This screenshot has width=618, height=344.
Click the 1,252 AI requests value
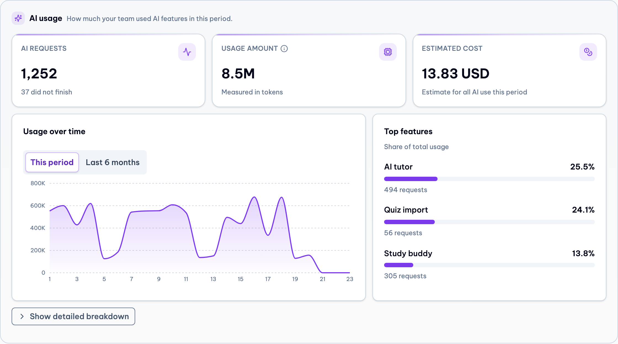tap(39, 74)
